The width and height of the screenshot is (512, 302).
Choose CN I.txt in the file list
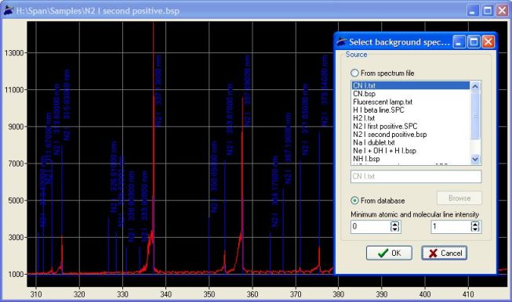point(411,85)
